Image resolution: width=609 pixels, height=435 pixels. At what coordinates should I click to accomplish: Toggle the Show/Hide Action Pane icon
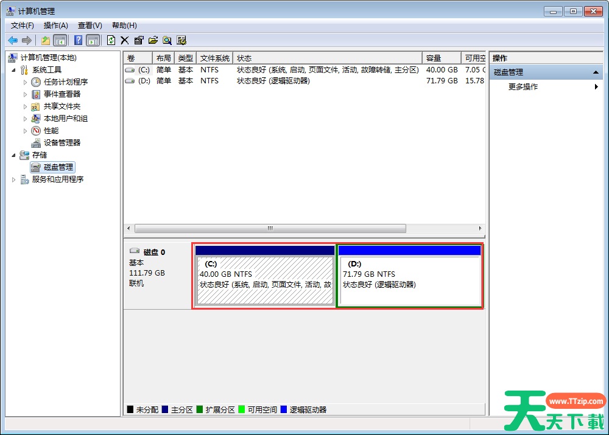point(93,40)
